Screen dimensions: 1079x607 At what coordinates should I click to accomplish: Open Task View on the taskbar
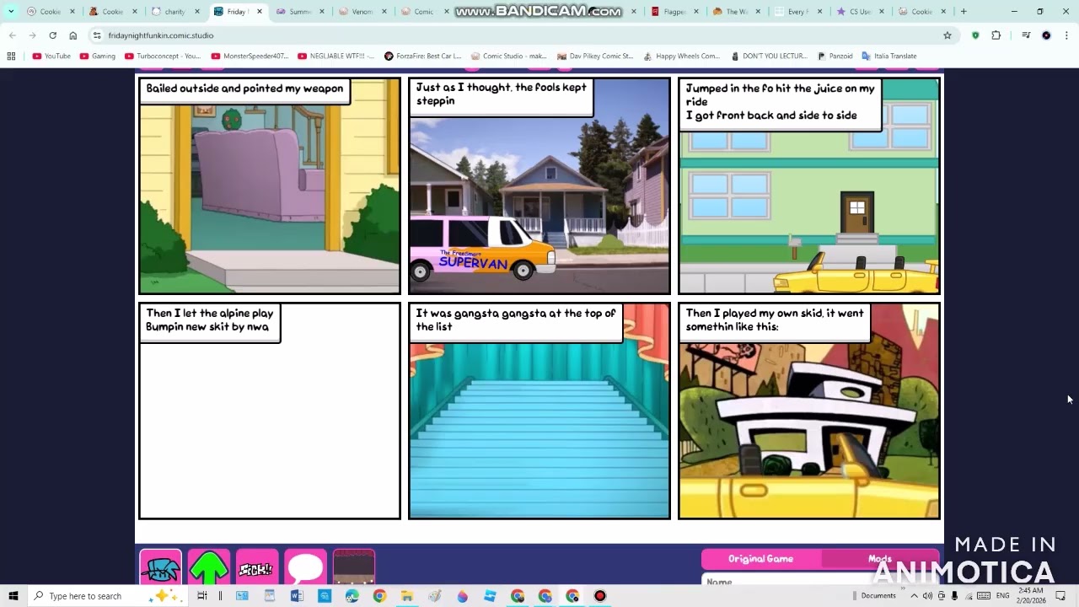202,596
